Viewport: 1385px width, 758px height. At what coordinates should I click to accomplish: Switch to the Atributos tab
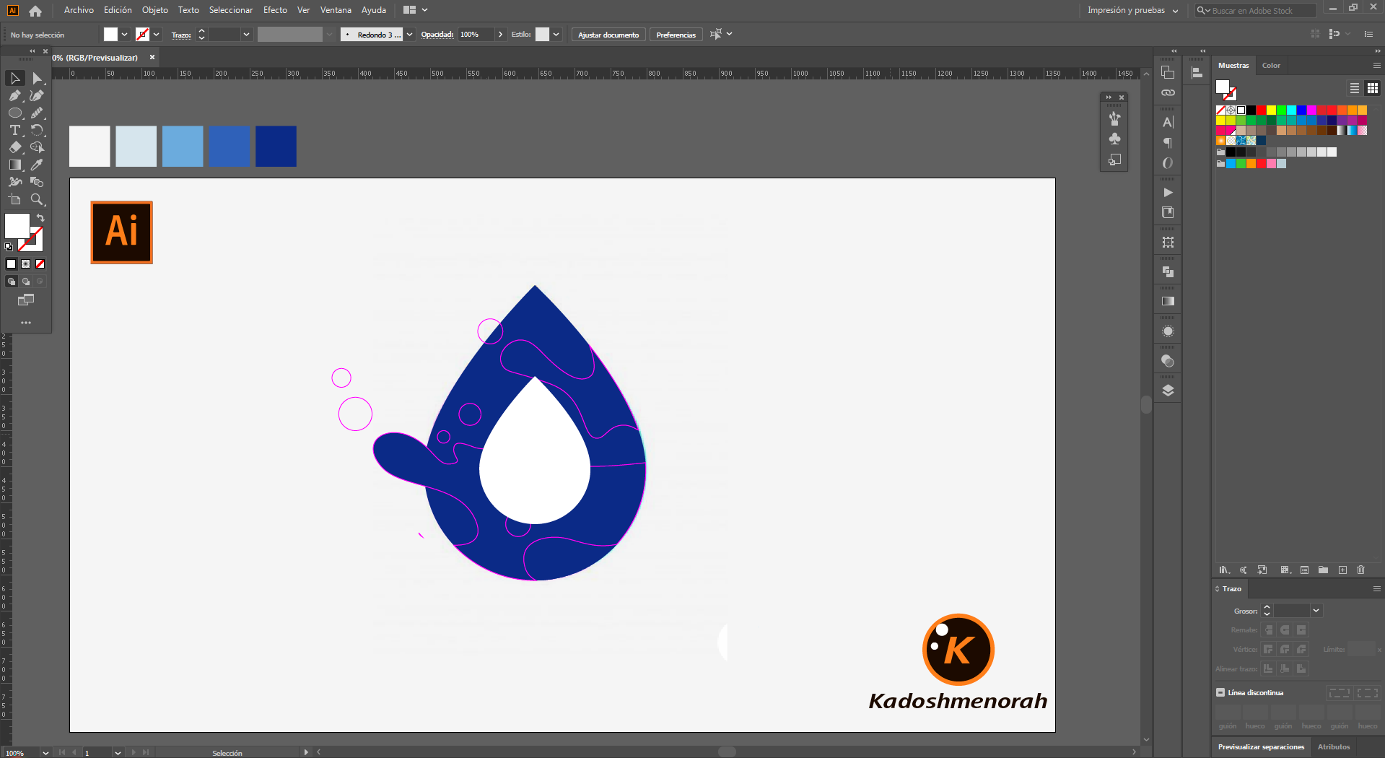[1334, 746]
